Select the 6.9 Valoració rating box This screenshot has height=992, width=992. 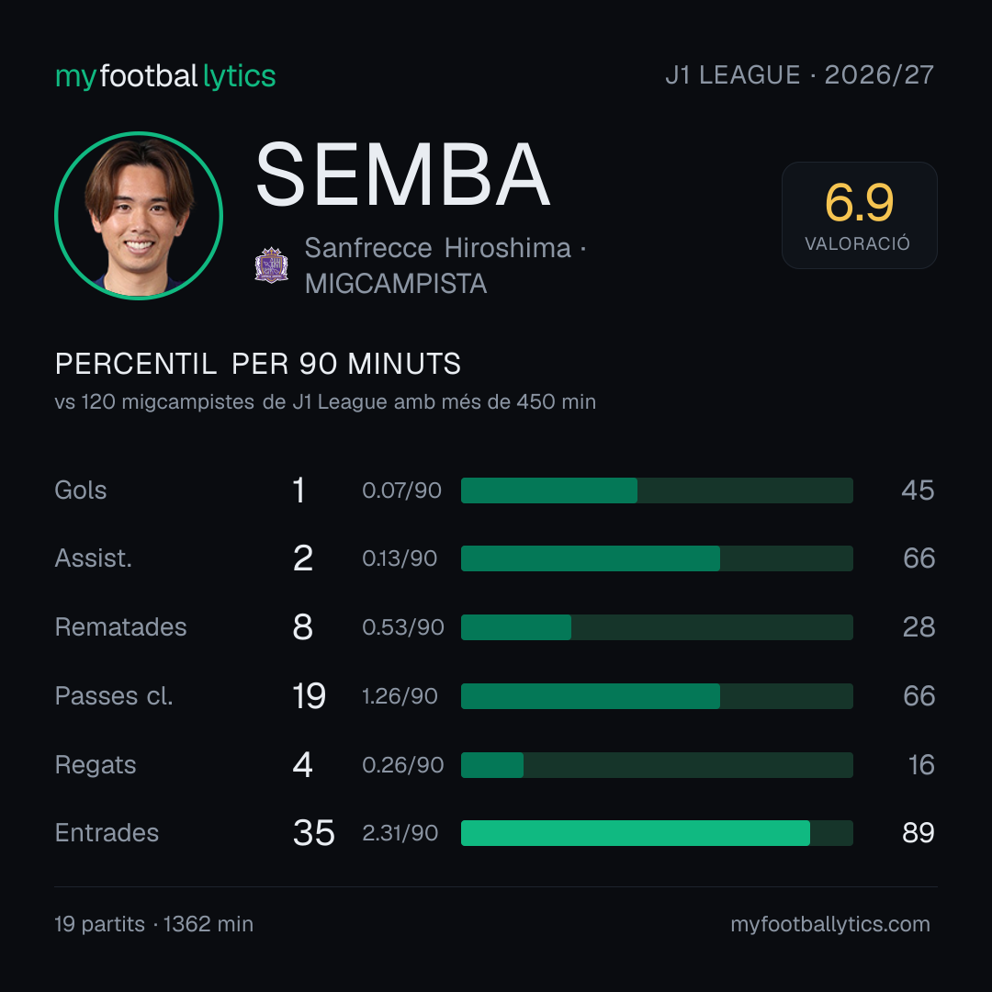[859, 215]
